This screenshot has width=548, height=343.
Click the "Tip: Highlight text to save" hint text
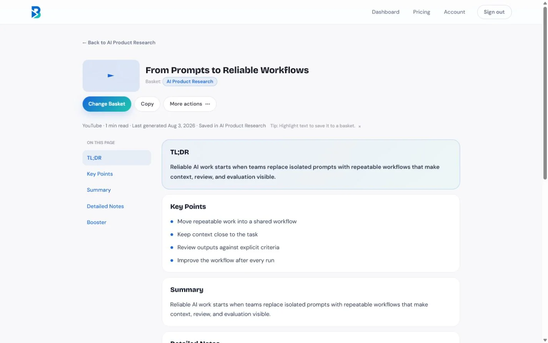pos(313,126)
